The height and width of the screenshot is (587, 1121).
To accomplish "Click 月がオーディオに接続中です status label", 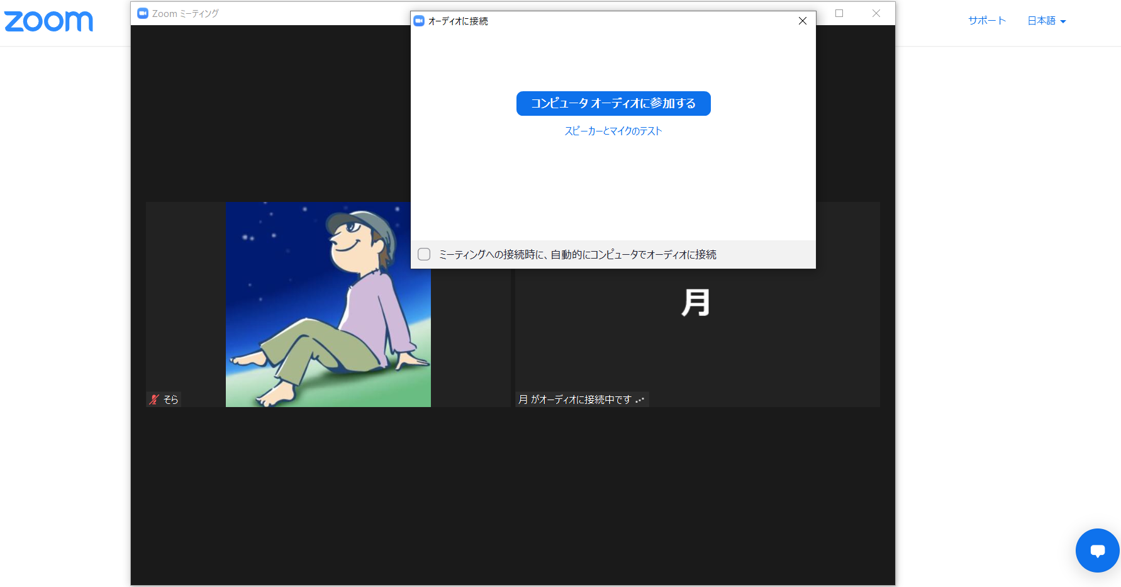I will tap(575, 400).
